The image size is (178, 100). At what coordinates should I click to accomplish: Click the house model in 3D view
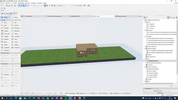pyautogui.click(x=87, y=50)
